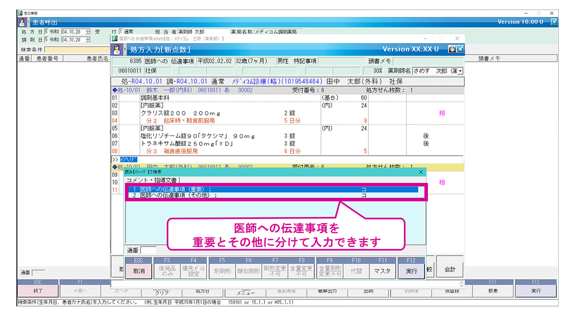Click the pin icon beside Version XX.XX U
Image resolution: width=575 pixels, height=316 pixels.
tap(460, 49)
